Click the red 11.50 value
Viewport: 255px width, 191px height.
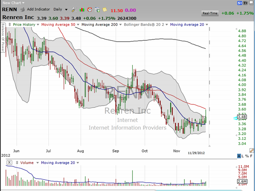pyautogui.click(x=116, y=11)
